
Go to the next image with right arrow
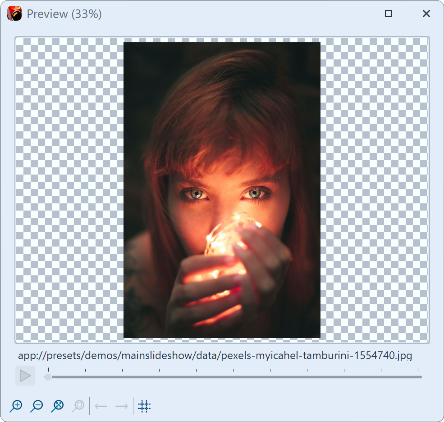(121, 406)
